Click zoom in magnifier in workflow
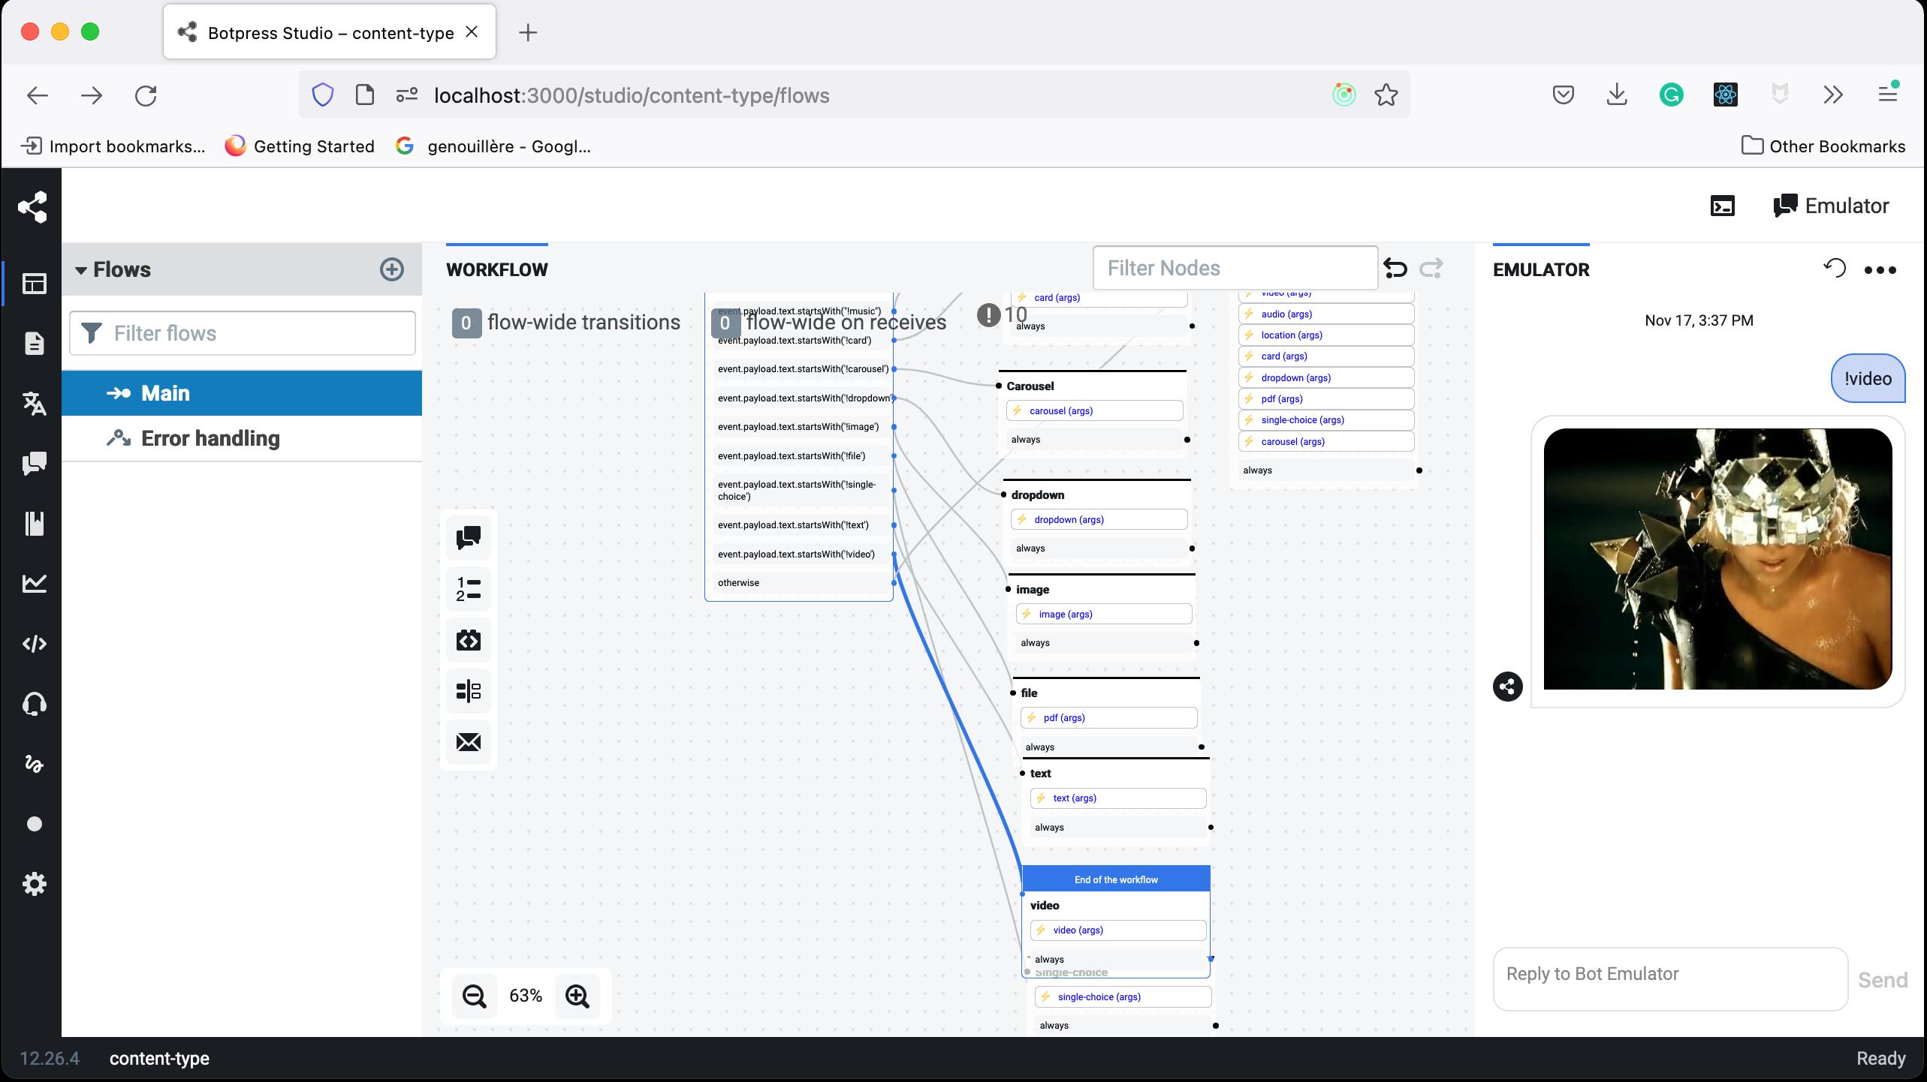 [x=577, y=996]
